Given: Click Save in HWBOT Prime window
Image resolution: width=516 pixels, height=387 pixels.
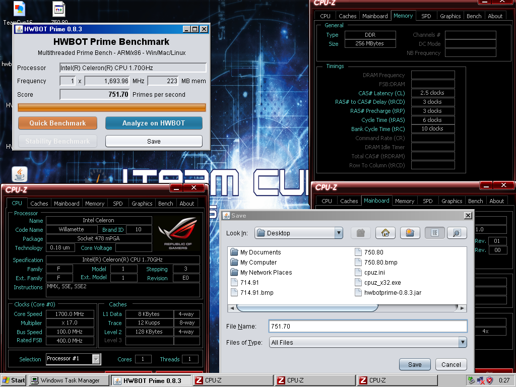Looking at the screenshot, I should pyautogui.click(x=154, y=141).
